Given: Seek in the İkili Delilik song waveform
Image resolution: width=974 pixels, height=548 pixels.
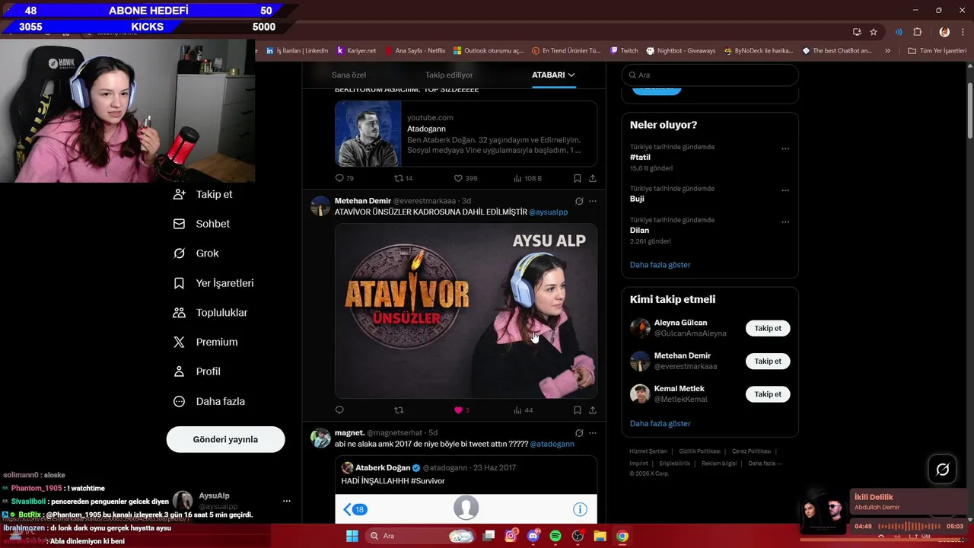Looking at the screenshot, I should [x=909, y=526].
